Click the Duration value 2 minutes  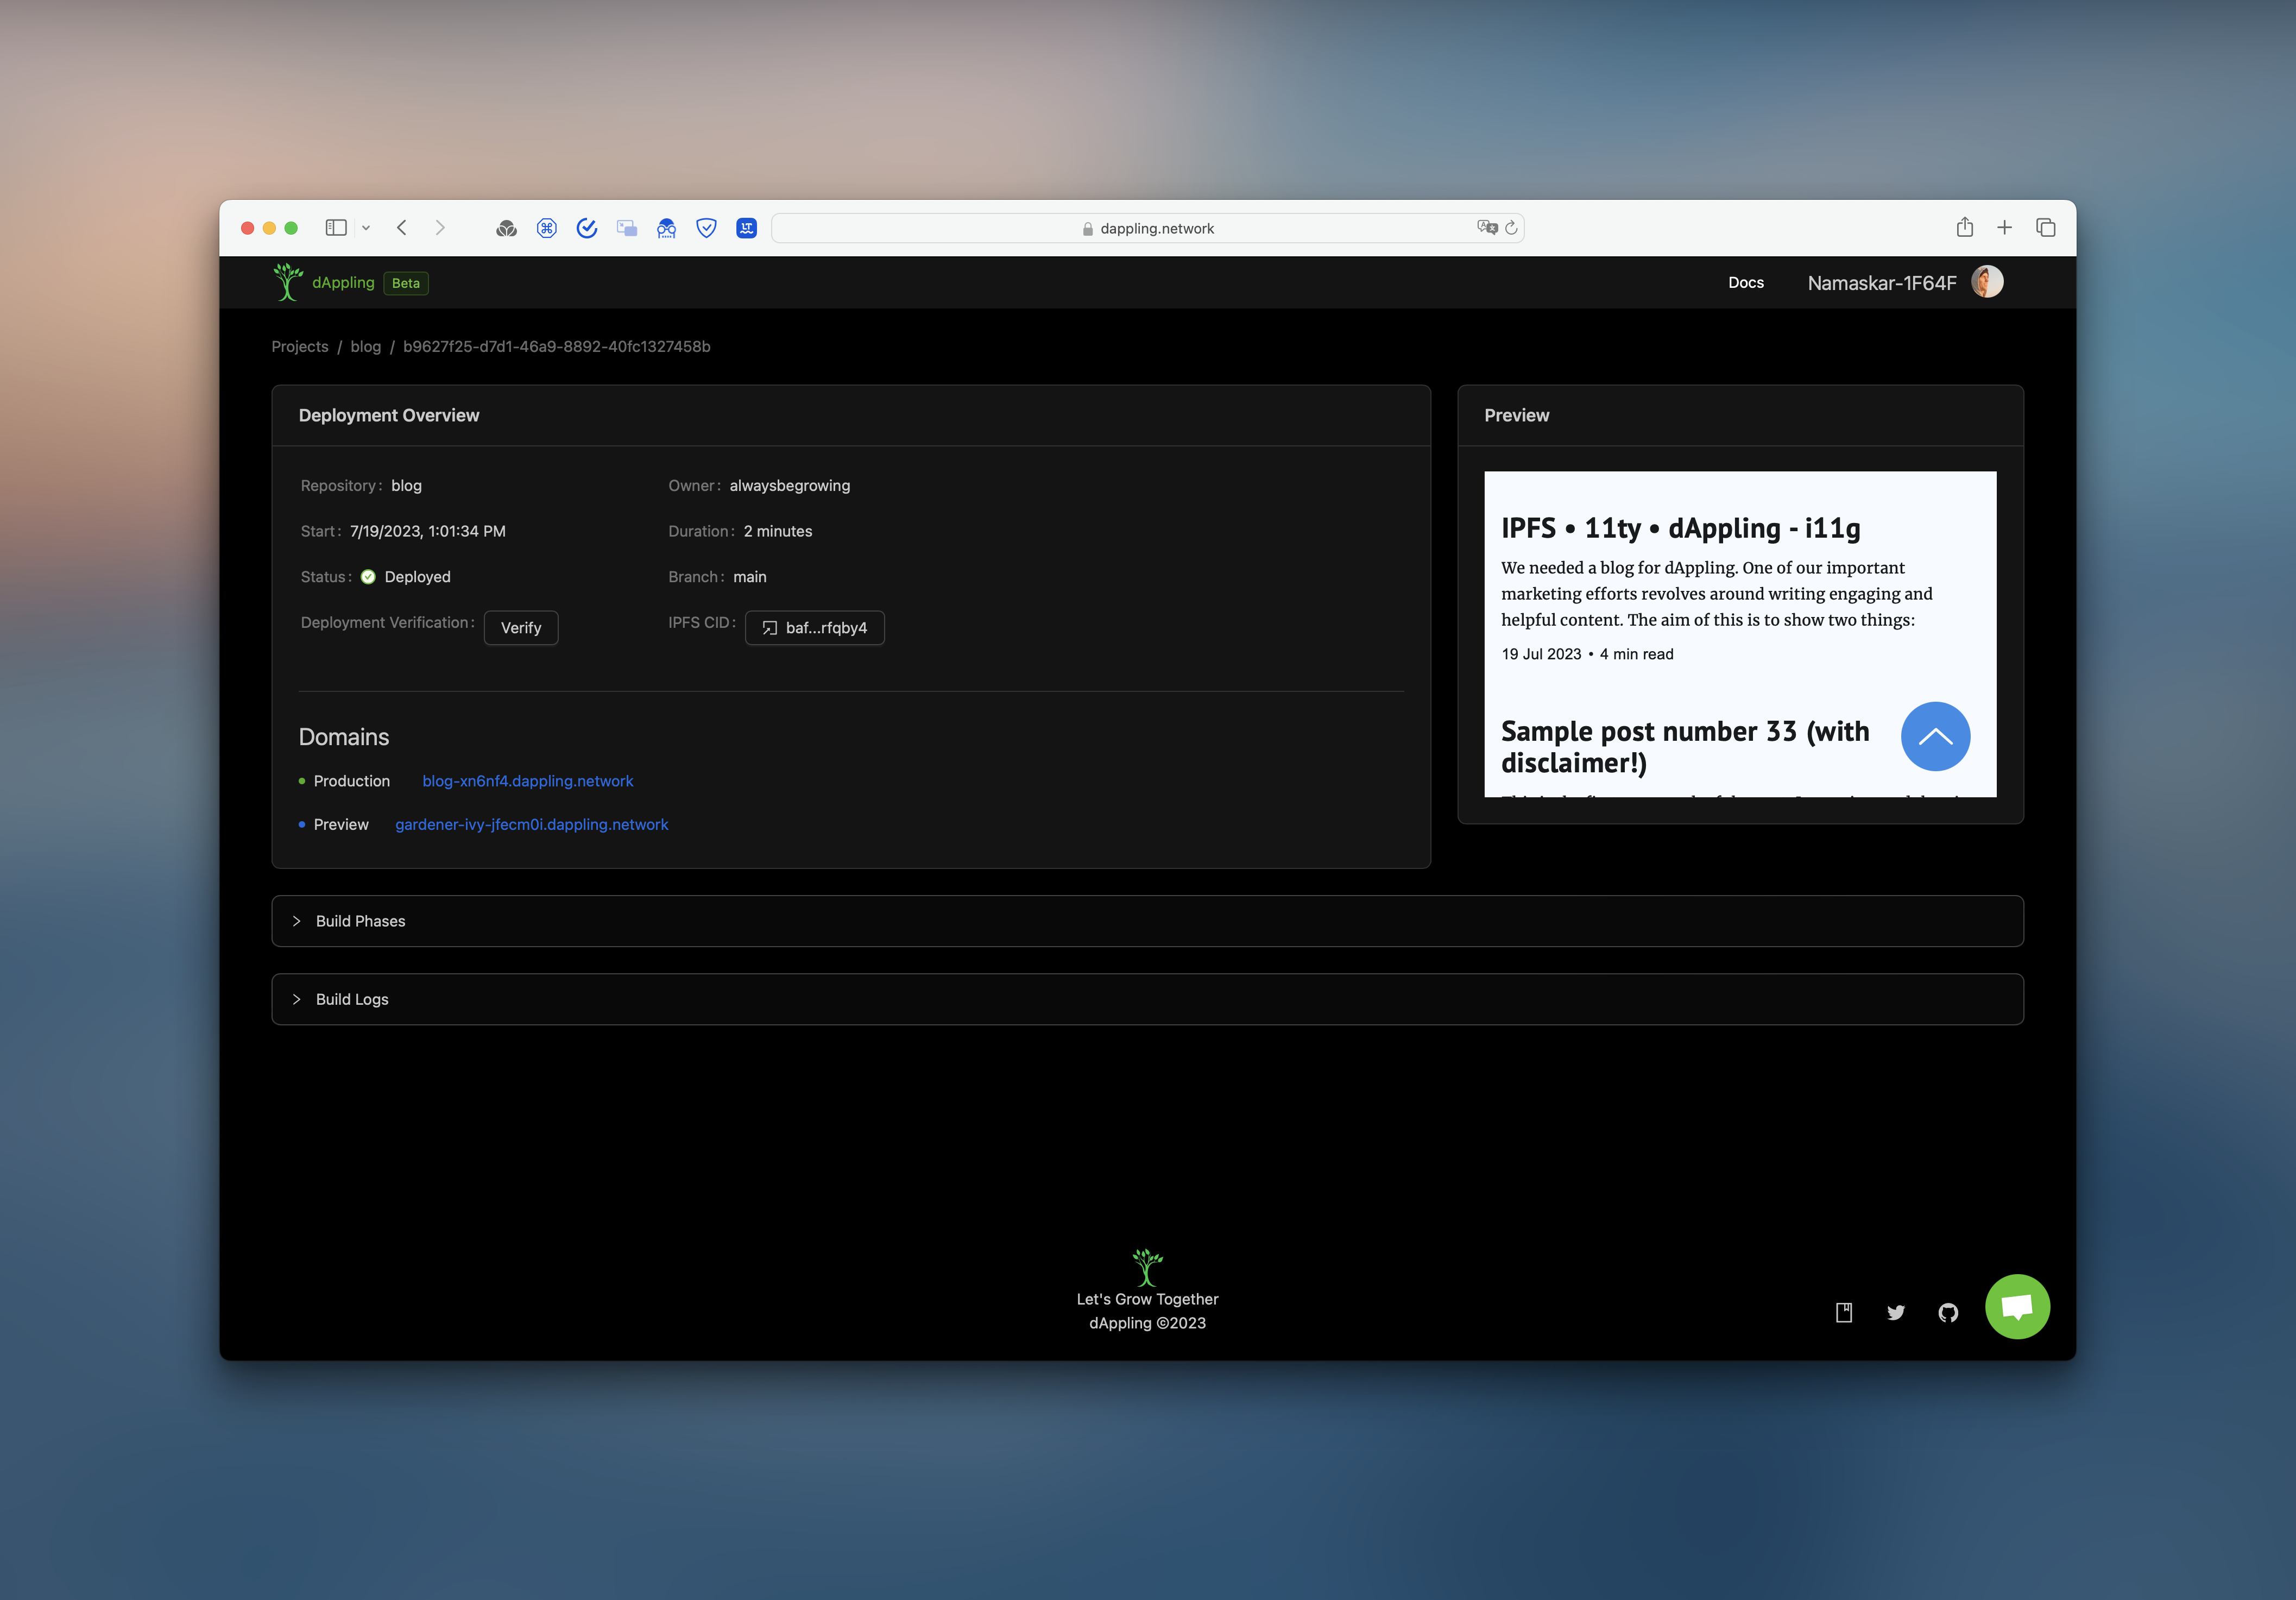778,531
